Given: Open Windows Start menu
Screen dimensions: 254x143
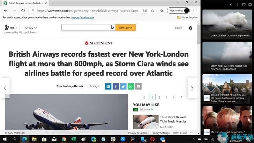Looking at the screenshot, I should tap(5, 139).
